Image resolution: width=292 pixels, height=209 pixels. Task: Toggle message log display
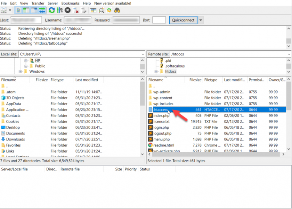[x=19, y=11]
